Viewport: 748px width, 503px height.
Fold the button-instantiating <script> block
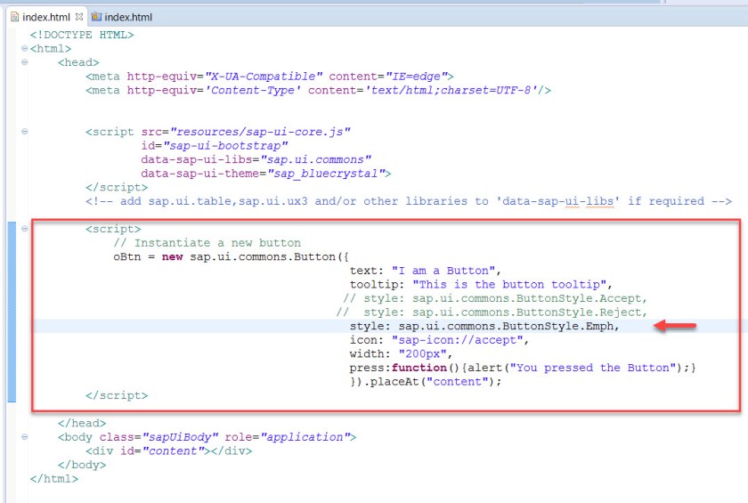(24, 229)
